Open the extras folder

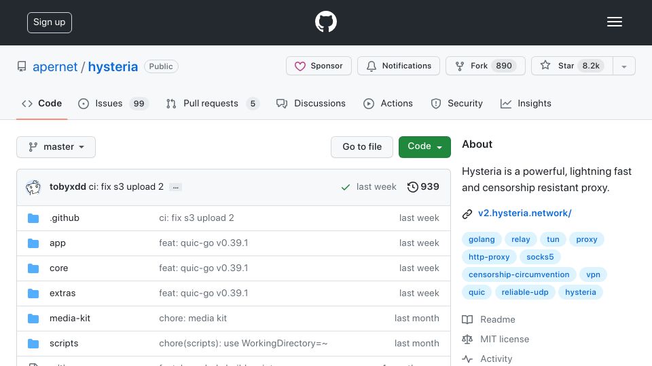[62, 293]
